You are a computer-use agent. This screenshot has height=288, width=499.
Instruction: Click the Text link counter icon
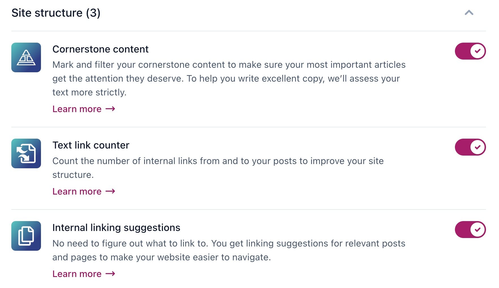[26, 153]
